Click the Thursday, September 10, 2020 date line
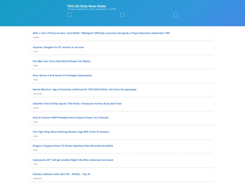Image resolution: width=245 pixels, height=184 pixels. 92,9
